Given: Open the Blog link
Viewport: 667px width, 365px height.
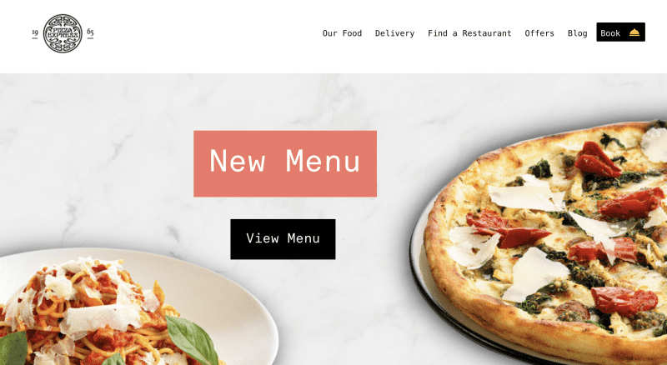Looking at the screenshot, I should click(x=577, y=33).
